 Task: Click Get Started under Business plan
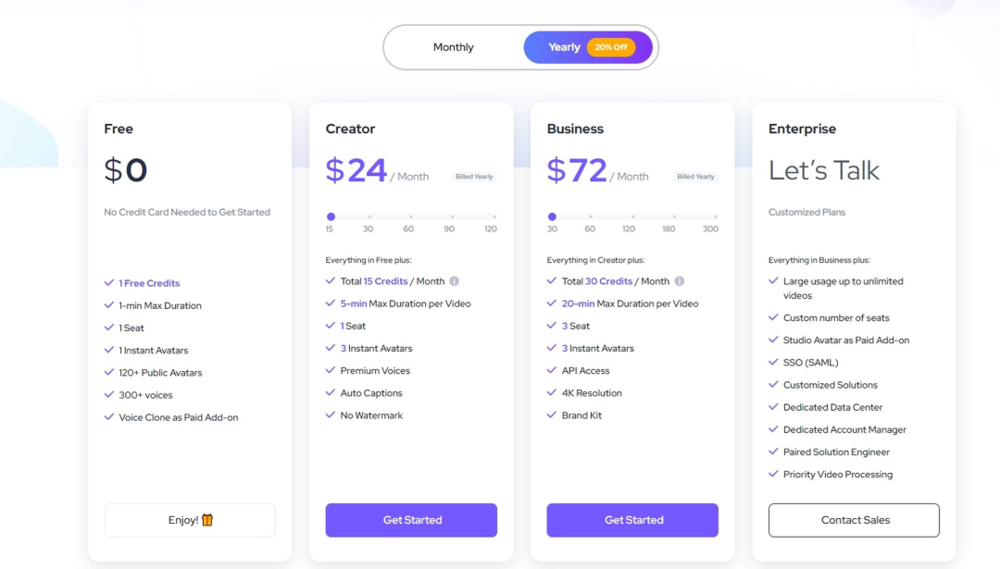(632, 520)
